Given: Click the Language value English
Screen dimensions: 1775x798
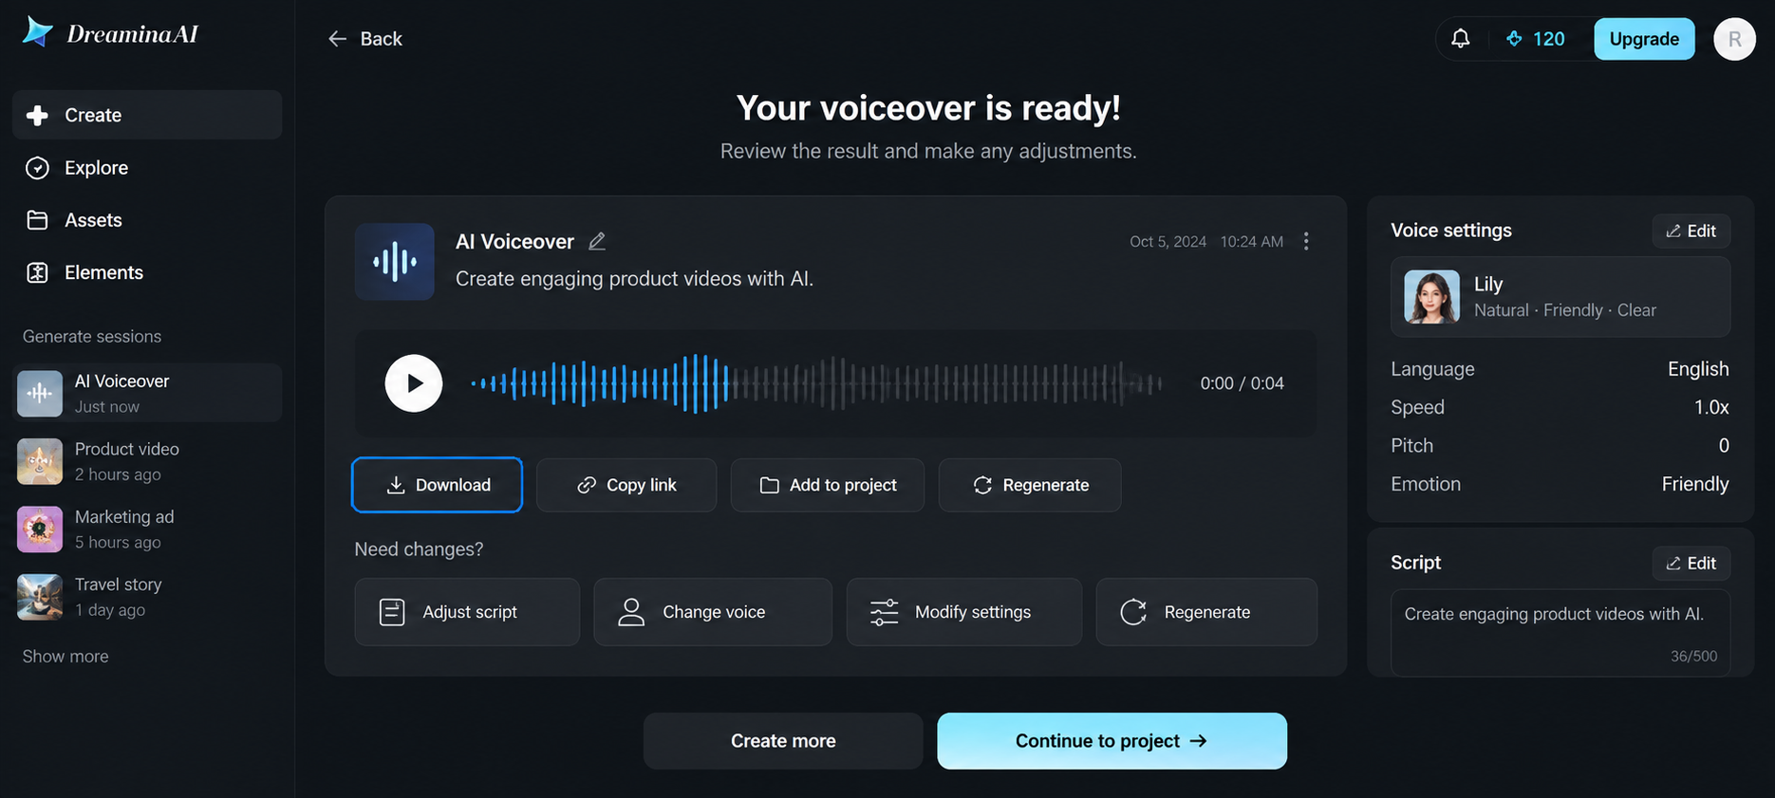Looking at the screenshot, I should click(x=1698, y=369).
